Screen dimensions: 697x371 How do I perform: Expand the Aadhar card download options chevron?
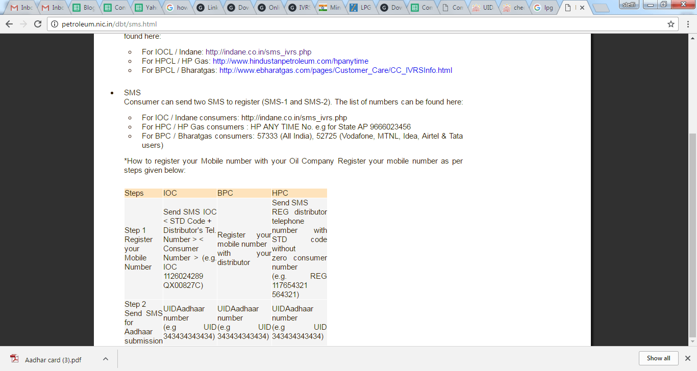[105, 359]
